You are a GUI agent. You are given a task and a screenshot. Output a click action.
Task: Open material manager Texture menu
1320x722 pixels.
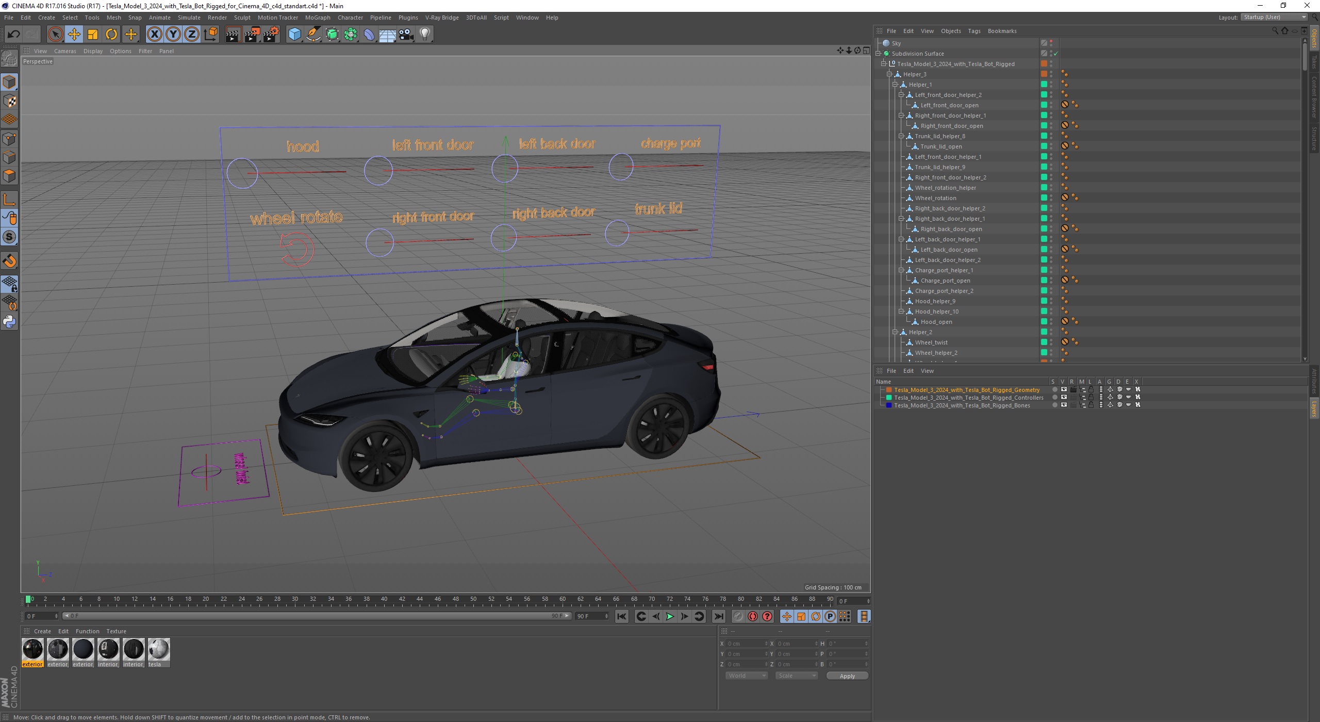pos(116,631)
